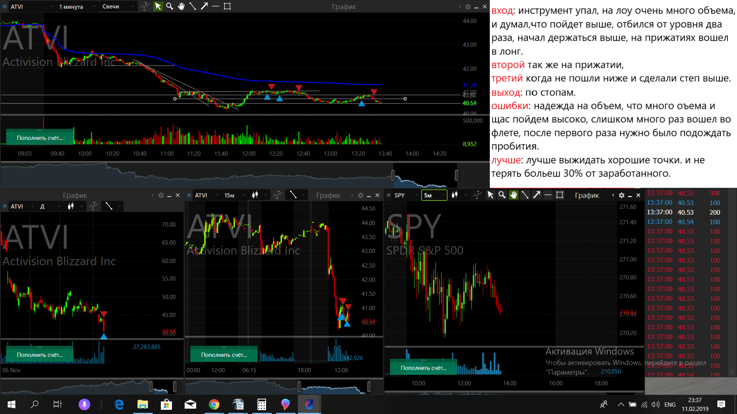Collapse the top chart panel with the left arrow

pos(459,7)
